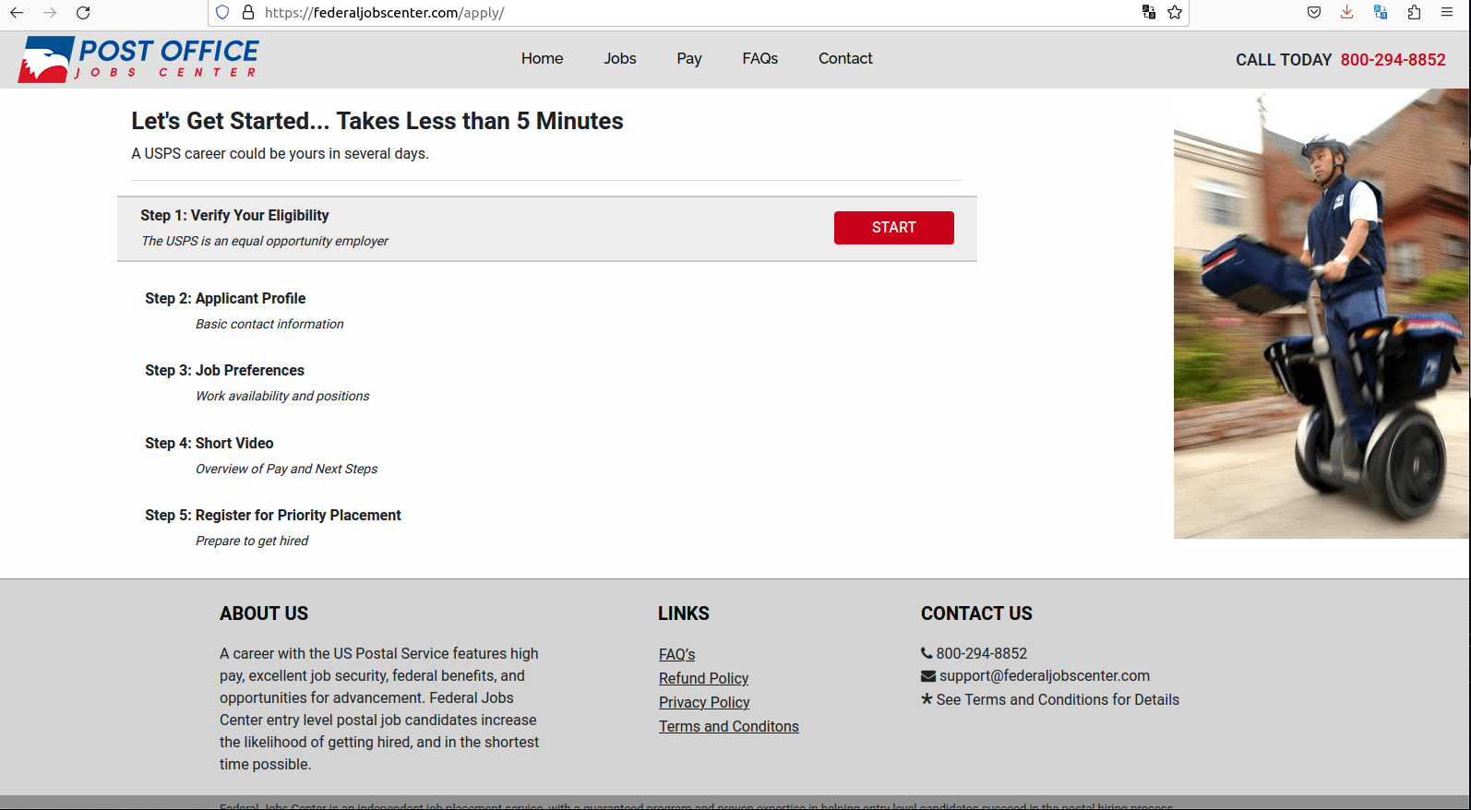This screenshot has width=1471, height=810.
Task: Open the Refund Policy link
Action: [x=703, y=678]
